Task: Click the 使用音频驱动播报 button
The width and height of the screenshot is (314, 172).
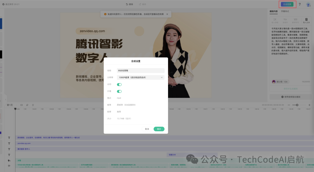Action: 291,97
